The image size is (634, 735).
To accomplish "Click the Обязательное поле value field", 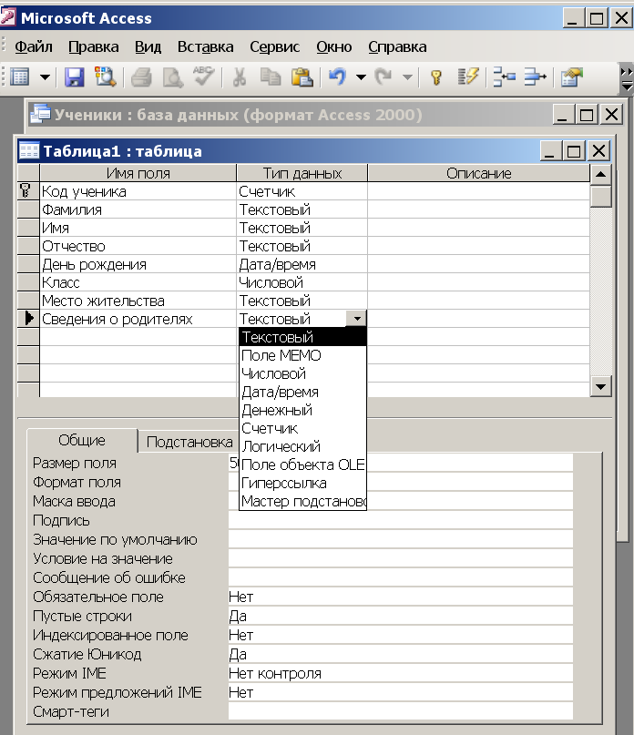I will click(401, 597).
